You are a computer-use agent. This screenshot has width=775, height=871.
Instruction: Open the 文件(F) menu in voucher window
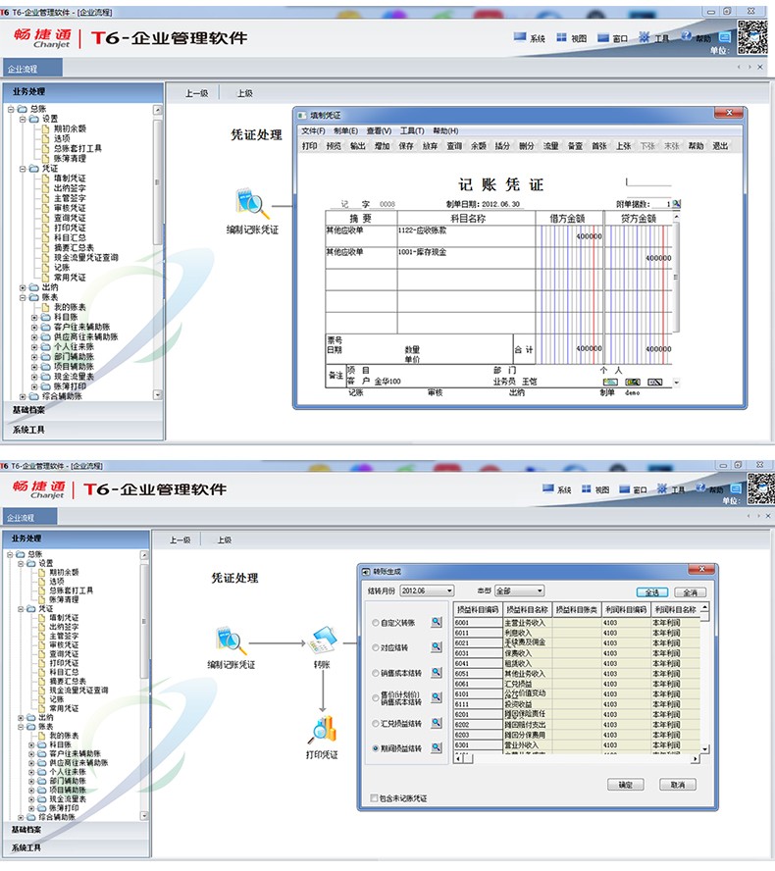313,130
